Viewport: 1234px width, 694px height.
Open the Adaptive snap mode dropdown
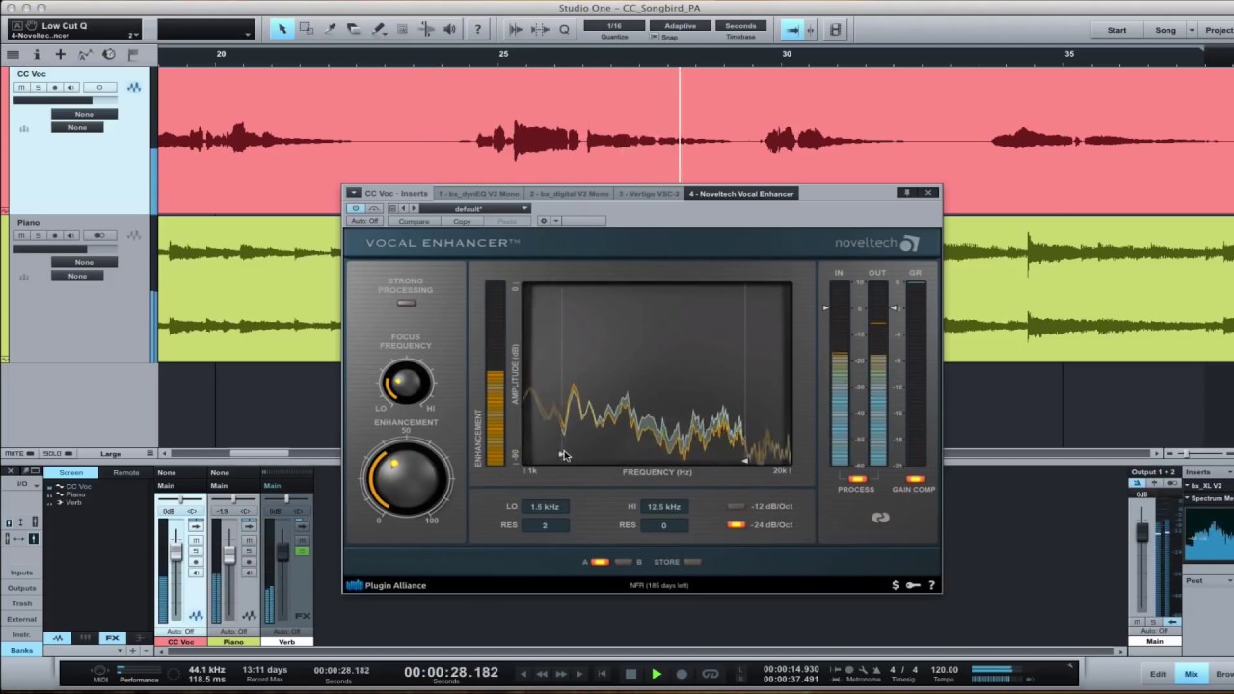681,26
